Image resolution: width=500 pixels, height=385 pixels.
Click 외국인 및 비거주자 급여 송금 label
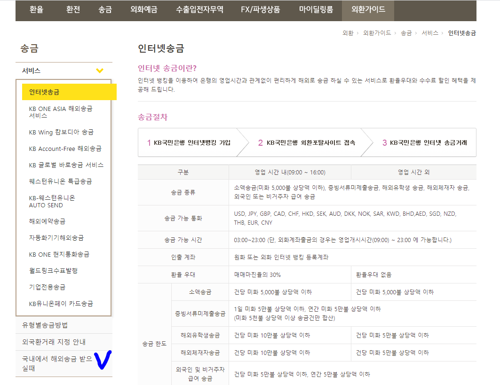[x=200, y=374]
